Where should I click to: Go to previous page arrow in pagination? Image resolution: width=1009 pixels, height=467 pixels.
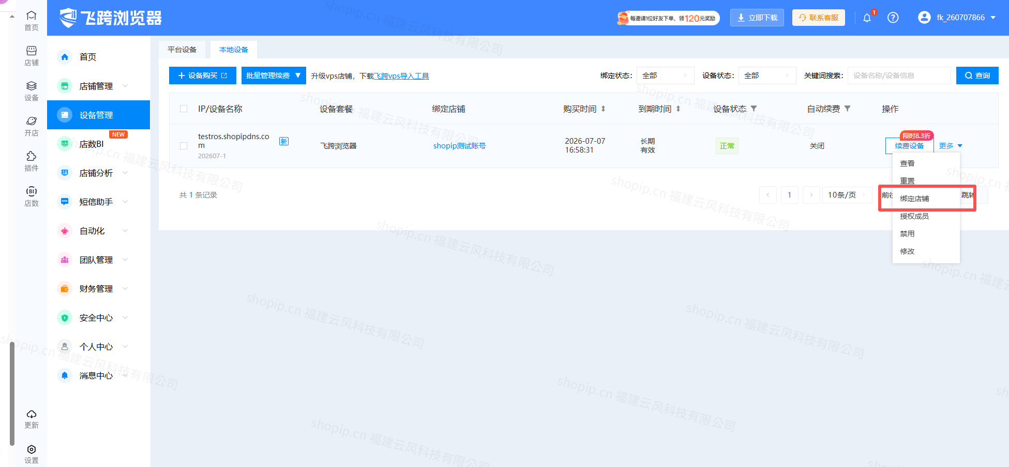(768, 195)
